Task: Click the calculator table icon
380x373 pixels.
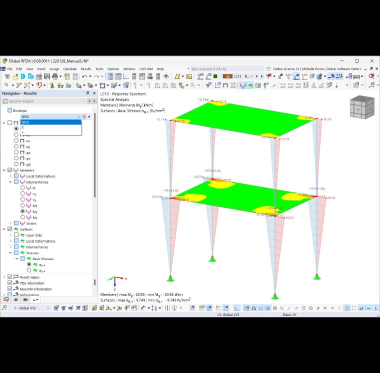Action: pos(189,76)
